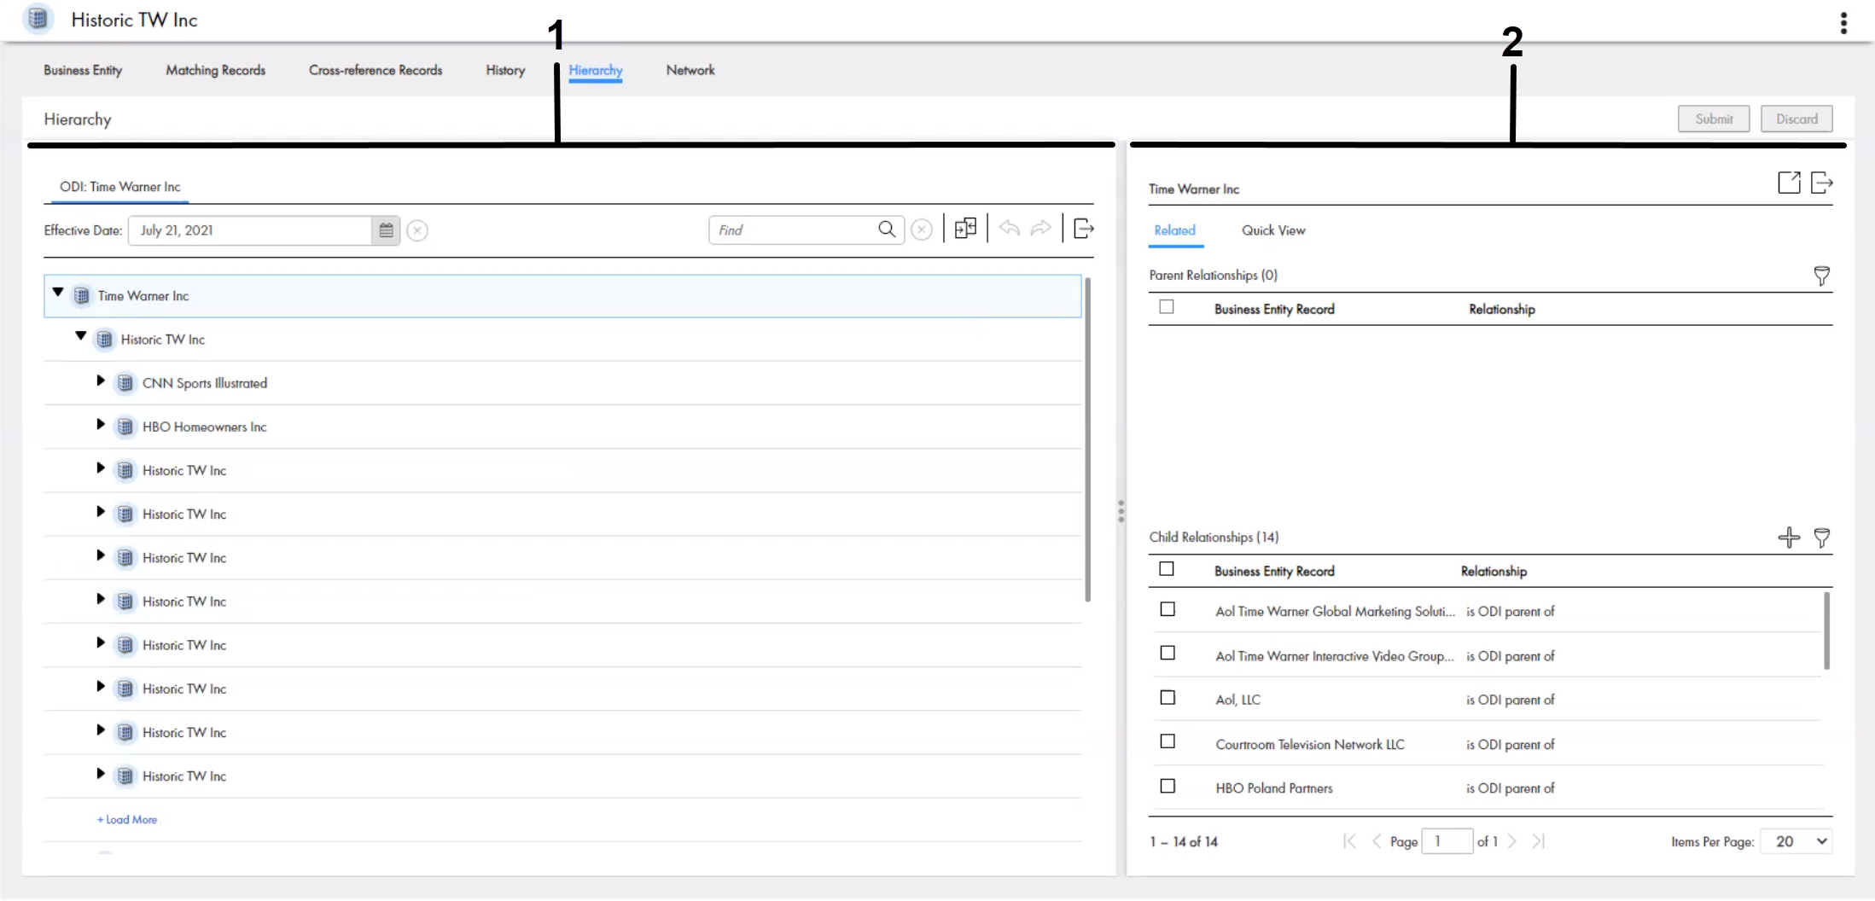The image size is (1875, 901).
Task: Open the Effective Date calendar picker
Action: pyautogui.click(x=386, y=230)
